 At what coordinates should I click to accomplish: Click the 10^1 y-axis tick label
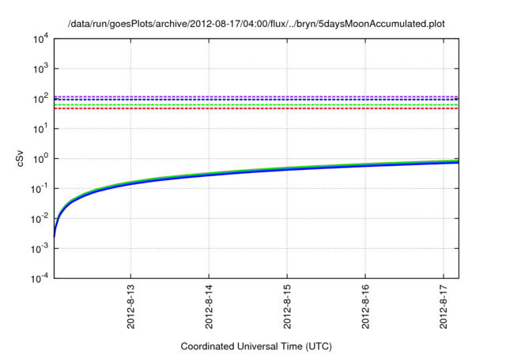[40, 128]
